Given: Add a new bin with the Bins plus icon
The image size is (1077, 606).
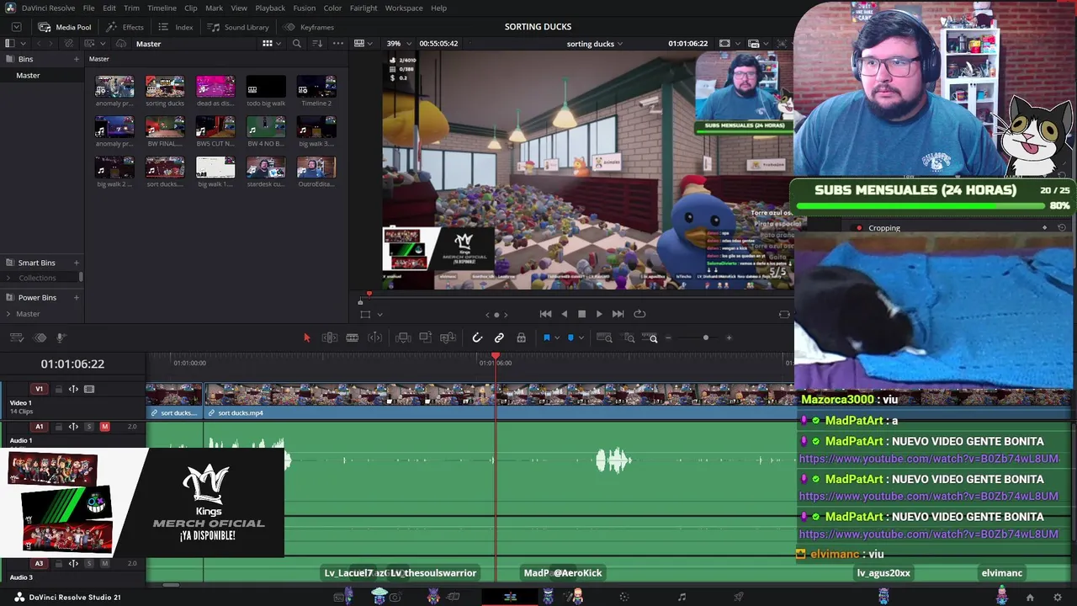Looking at the screenshot, I should (76, 59).
